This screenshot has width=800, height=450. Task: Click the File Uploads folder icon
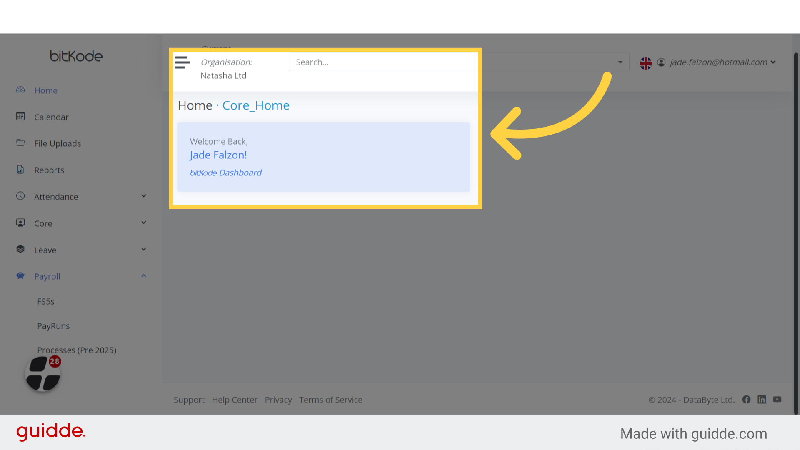click(x=20, y=142)
